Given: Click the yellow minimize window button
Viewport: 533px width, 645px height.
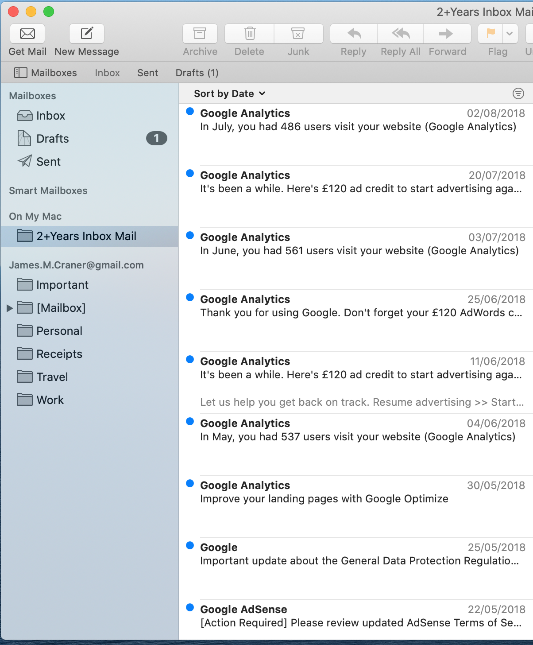Looking at the screenshot, I should (31, 12).
